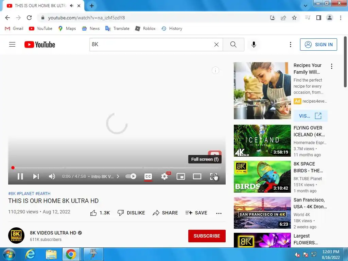The width and height of the screenshot is (348, 261).
Task: Open the player settings gear
Action: pyautogui.click(x=164, y=176)
